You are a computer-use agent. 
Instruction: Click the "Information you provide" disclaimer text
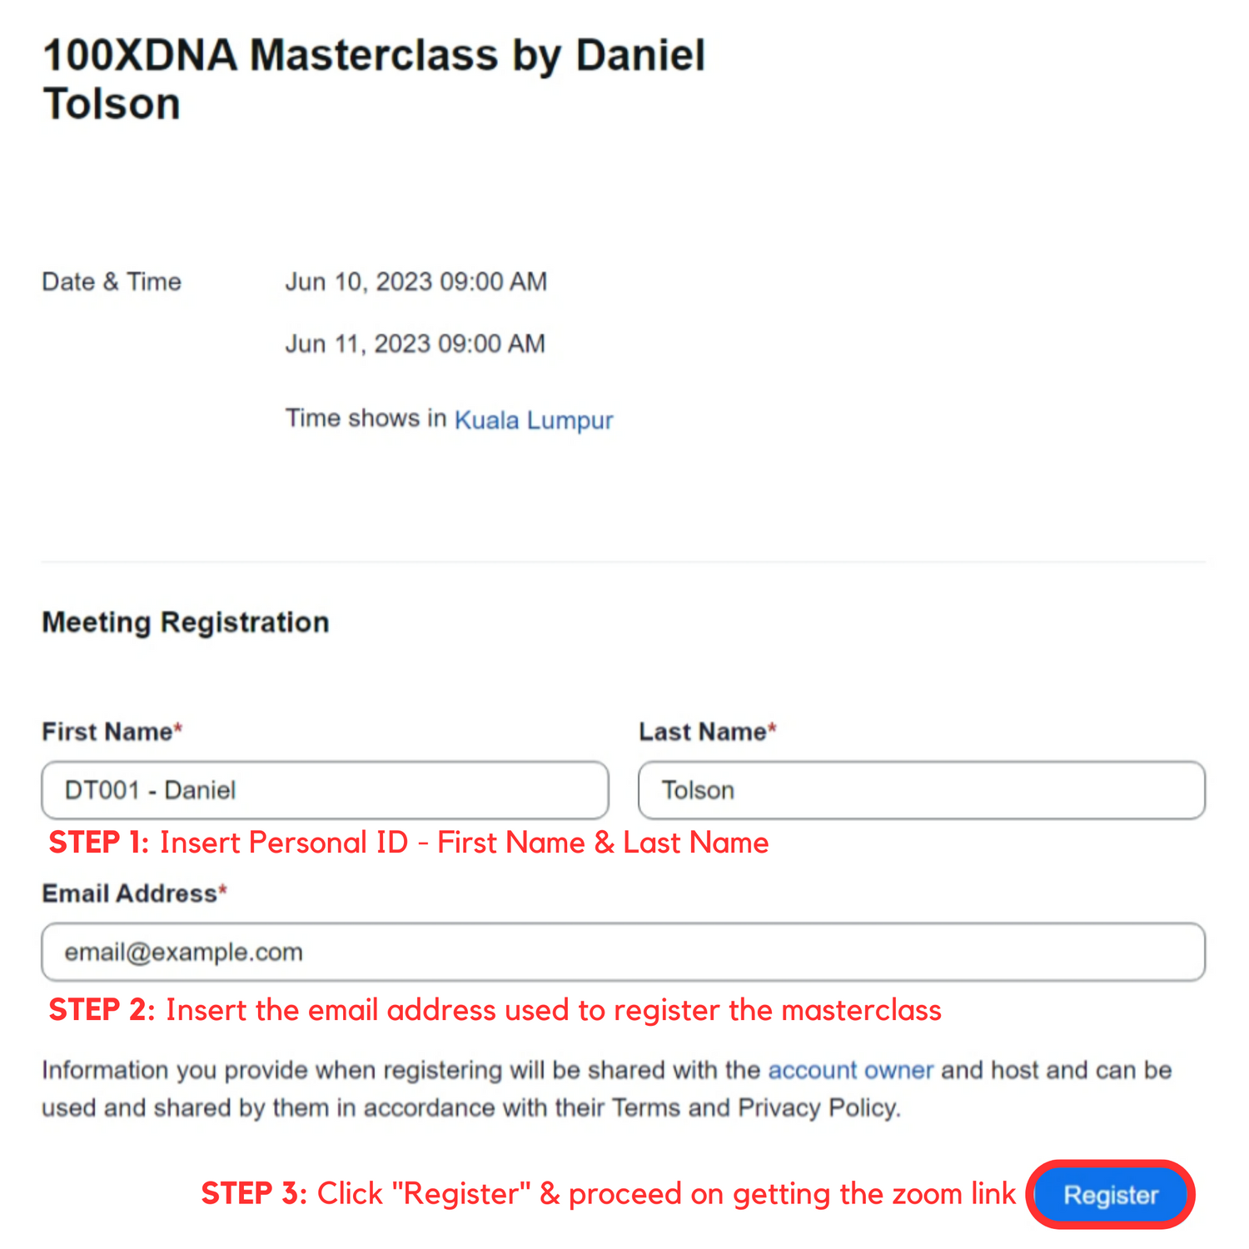pyautogui.click(x=400, y=1070)
